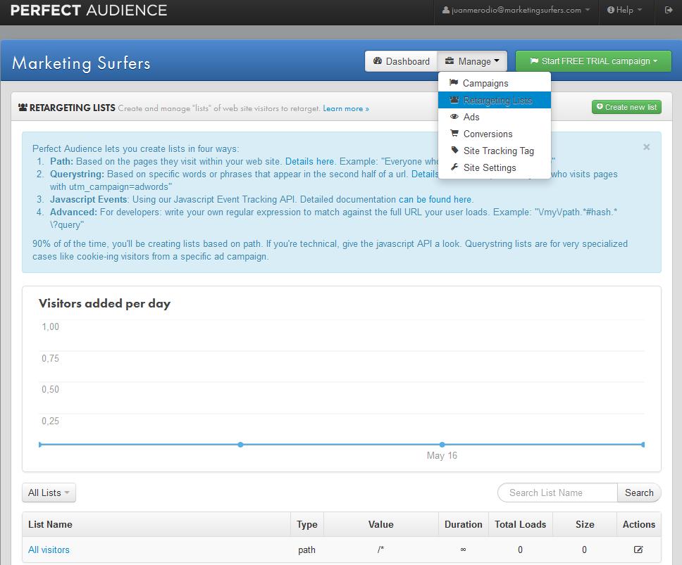Viewport: 682px width, 565px height.
Task: Open the Help dropdown menu
Action: [x=624, y=10]
